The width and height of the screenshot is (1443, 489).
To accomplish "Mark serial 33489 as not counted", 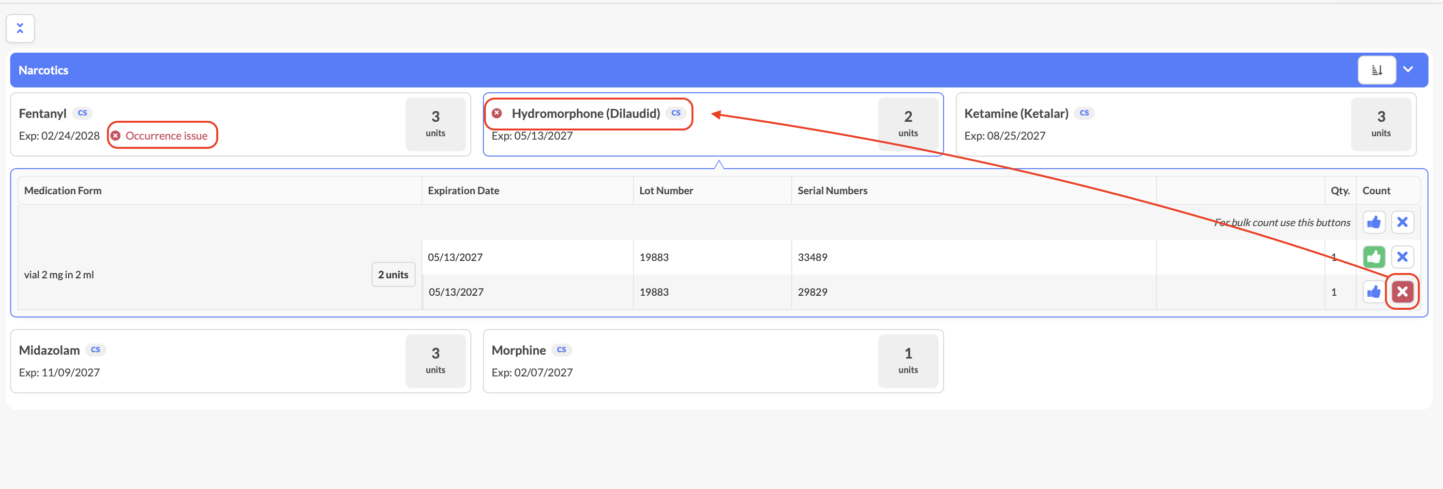I will click(1401, 257).
